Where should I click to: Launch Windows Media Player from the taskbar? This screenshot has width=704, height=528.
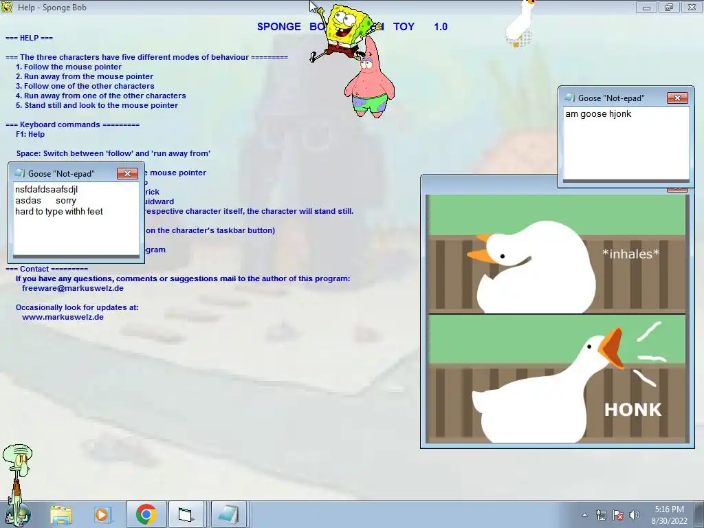pyautogui.click(x=102, y=514)
